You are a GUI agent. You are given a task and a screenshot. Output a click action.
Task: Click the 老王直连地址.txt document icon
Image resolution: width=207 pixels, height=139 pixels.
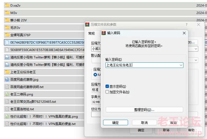tap(7, 109)
